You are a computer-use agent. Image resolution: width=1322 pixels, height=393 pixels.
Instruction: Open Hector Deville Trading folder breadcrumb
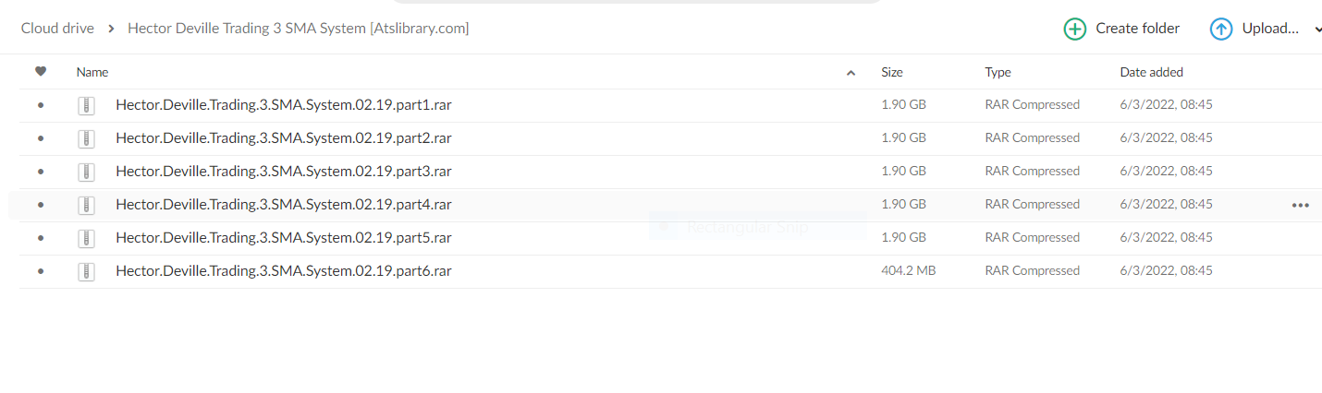298,29
